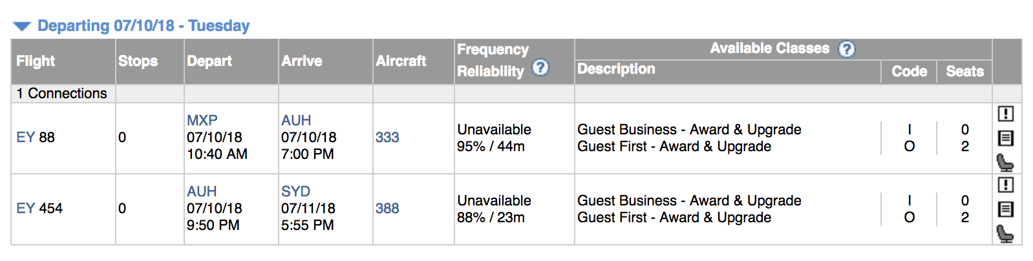Click the Available Classes help icon
Image resolution: width=1033 pixels, height=261 pixels.
[x=846, y=49]
